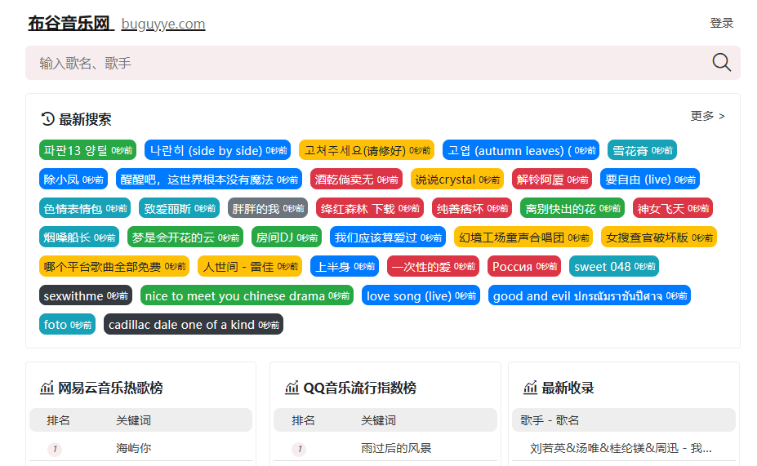Click the chart icon beside QQ音乐流行指数榜
This screenshot has width=757, height=466.
pyautogui.click(x=292, y=388)
